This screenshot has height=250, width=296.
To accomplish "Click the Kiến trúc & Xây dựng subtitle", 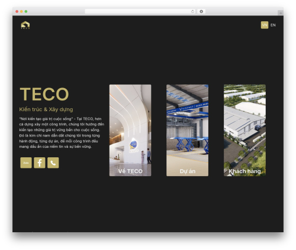I will click(x=46, y=109).
